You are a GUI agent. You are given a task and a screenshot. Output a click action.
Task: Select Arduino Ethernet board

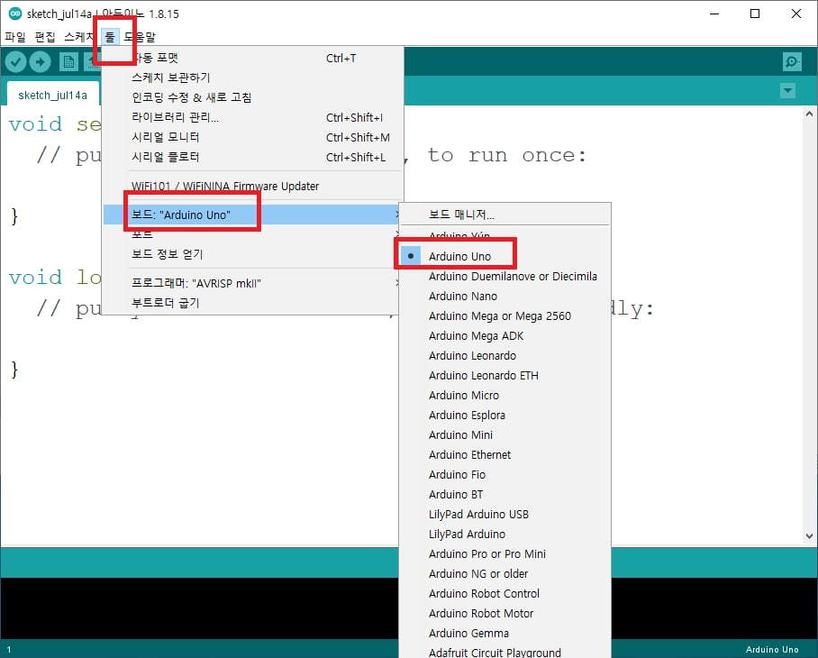pyautogui.click(x=505, y=454)
